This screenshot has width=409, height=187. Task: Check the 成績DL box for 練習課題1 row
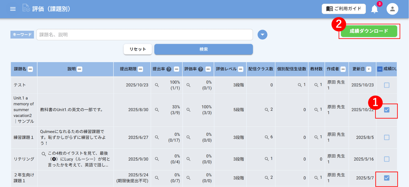tap(386, 137)
